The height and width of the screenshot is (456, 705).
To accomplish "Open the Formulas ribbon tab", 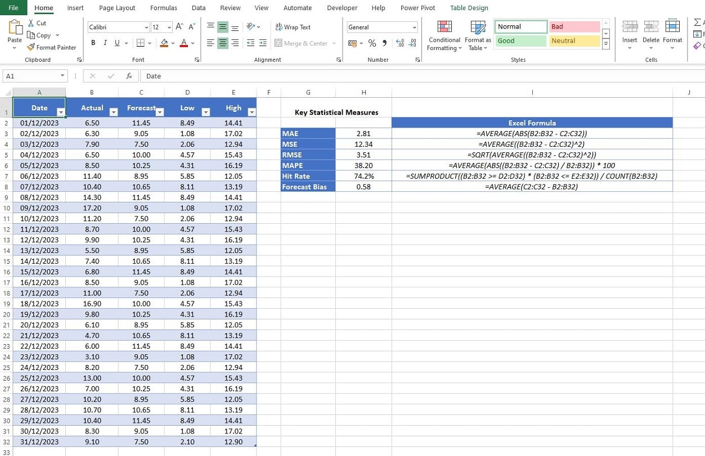I will click(x=163, y=7).
